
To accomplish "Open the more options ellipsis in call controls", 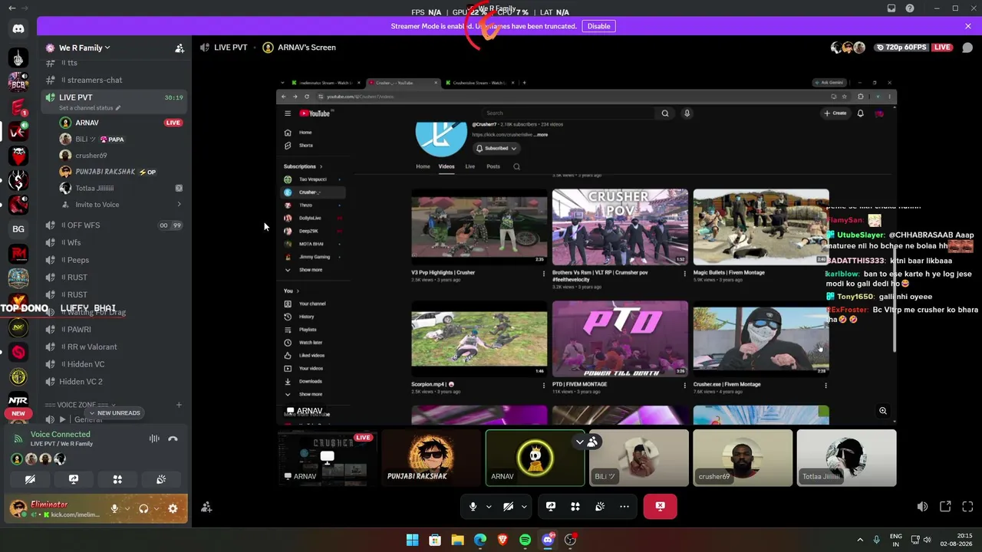I will tap(624, 506).
